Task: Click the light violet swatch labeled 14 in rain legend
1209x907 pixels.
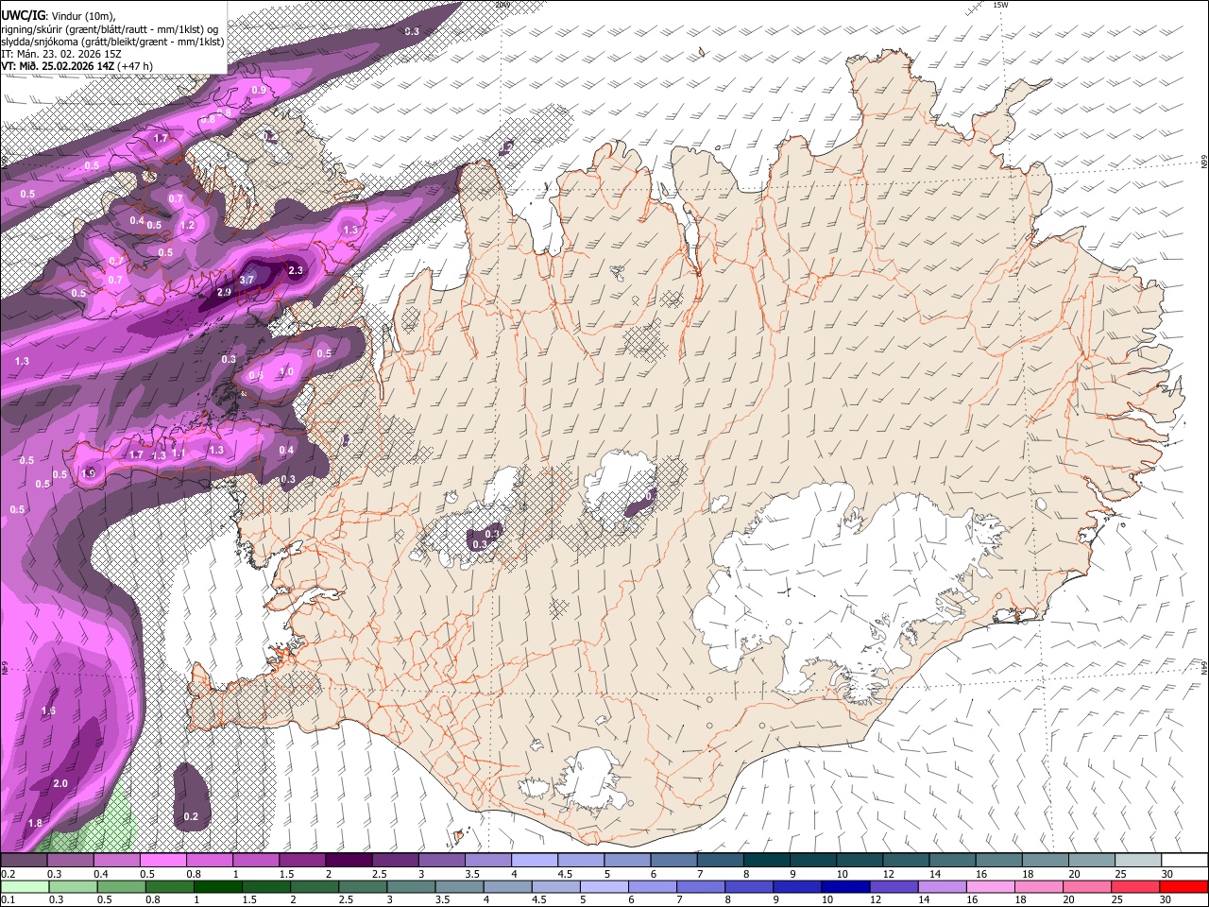Action: pos(942,886)
